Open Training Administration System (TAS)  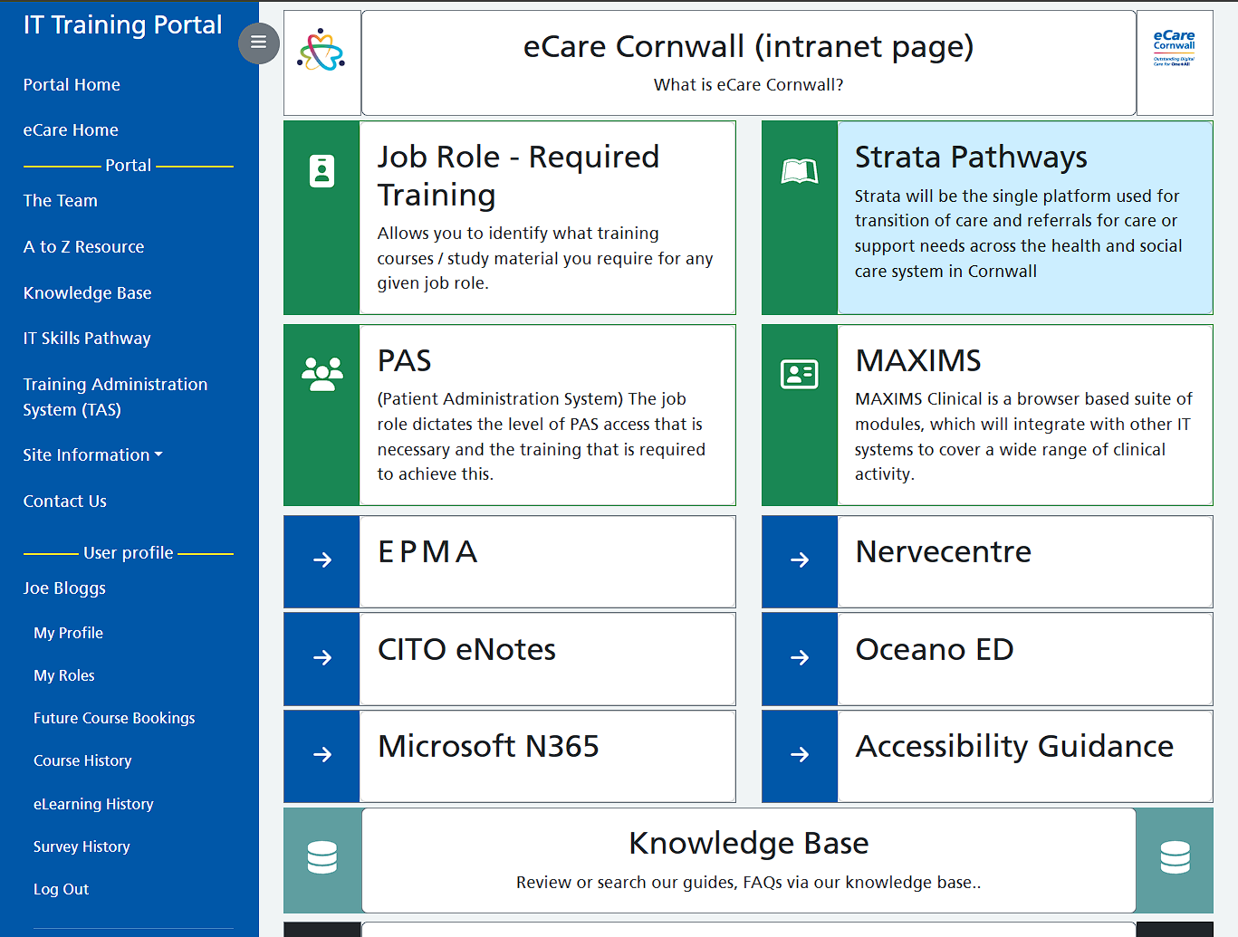(x=115, y=397)
